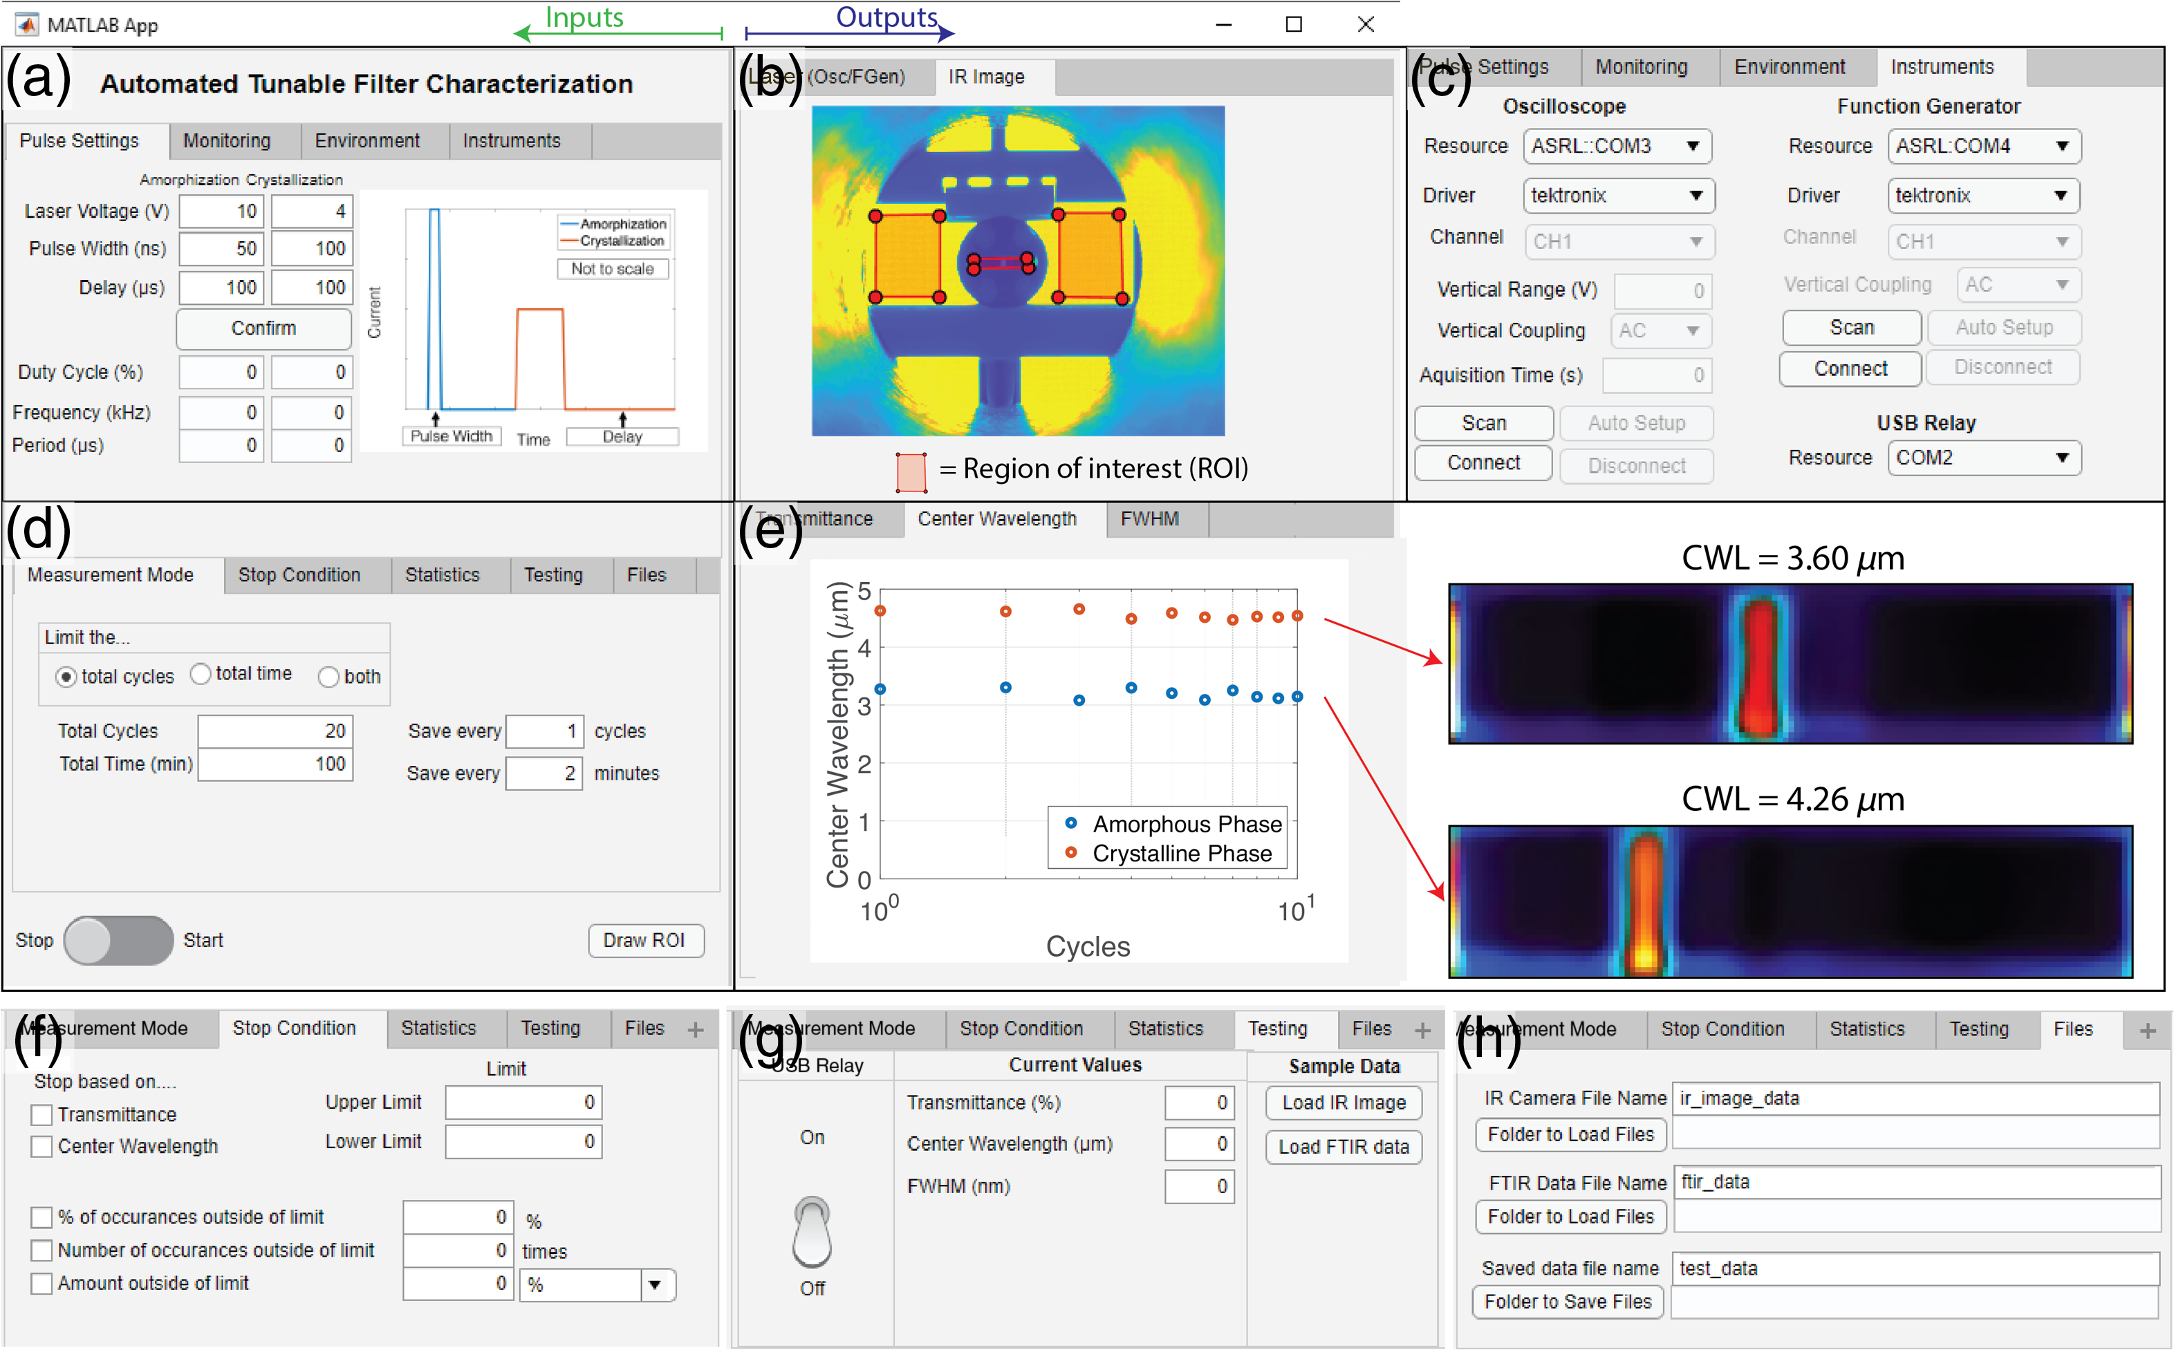Toggle the Stop/Start switch

point(119,940)
